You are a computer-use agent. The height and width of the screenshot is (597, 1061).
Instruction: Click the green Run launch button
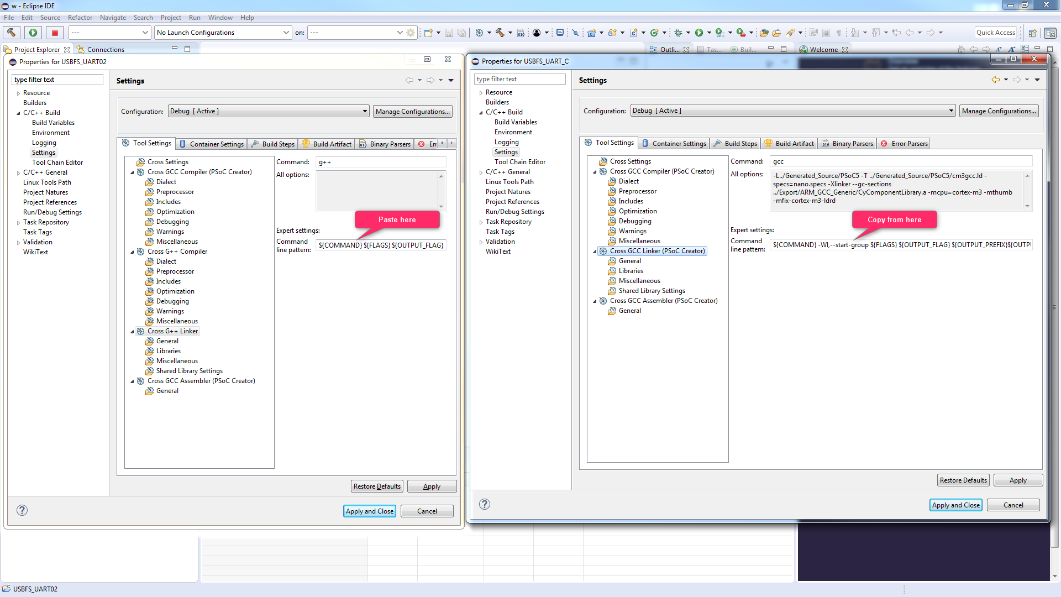tap(33, 33)
